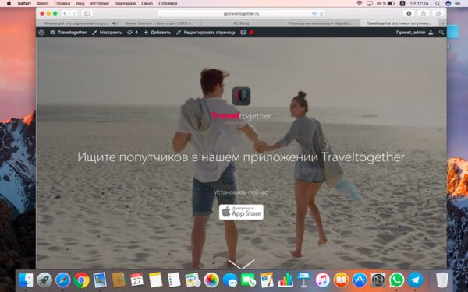This screenshot has height=292, width=468.
Task: Click the Wi-Fi status icon
Action: 359,4
